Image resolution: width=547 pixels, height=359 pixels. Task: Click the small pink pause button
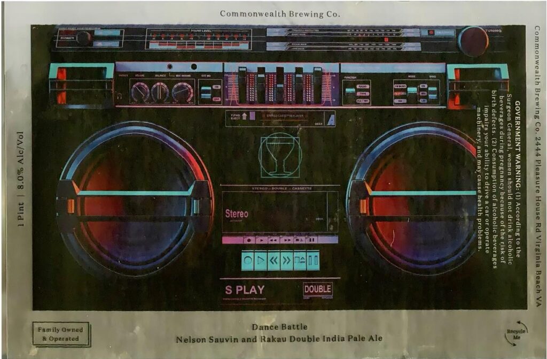[x=311, y=240]
